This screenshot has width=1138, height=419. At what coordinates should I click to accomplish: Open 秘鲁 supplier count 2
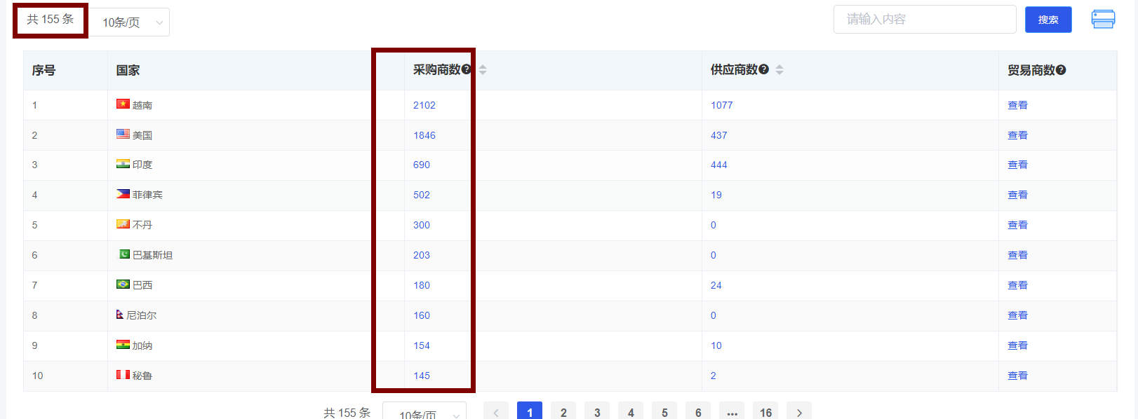pyautogui.click(x=714, y=376)
